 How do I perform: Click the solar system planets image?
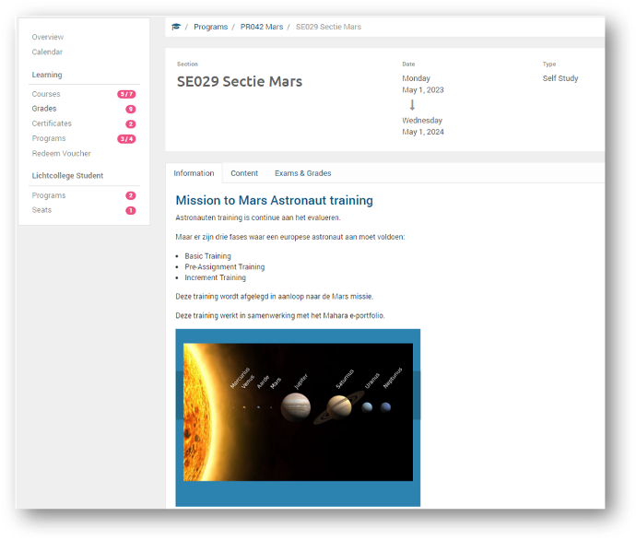[298, 412]
